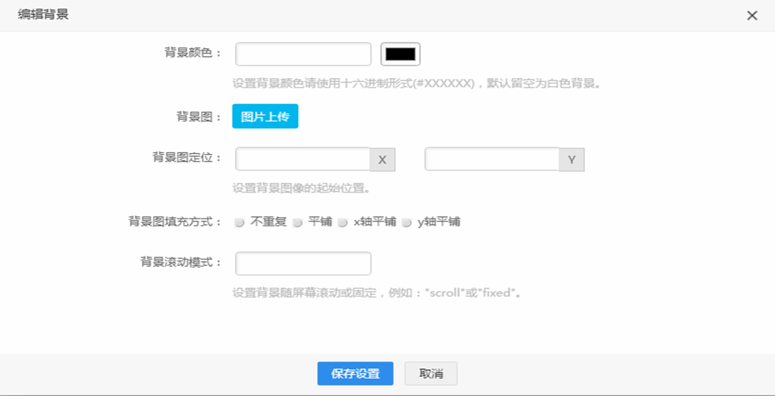Focus the Y position input field
Viewport: 775px width, 396px height.
tap(492, 159)
